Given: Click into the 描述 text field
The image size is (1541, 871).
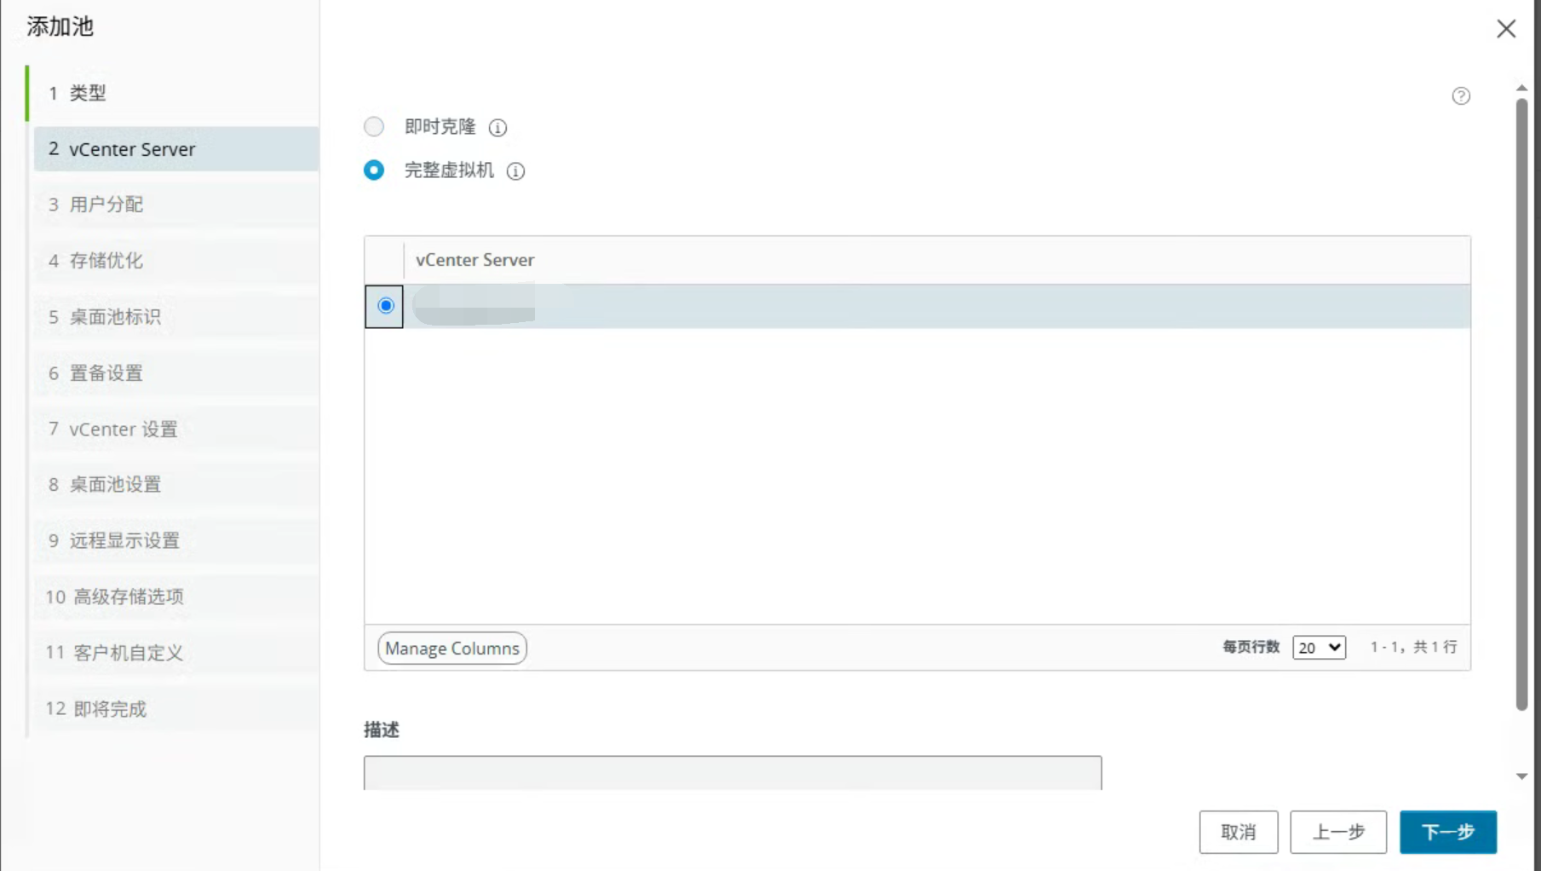Looking at the screenshot, I should 733,773.
